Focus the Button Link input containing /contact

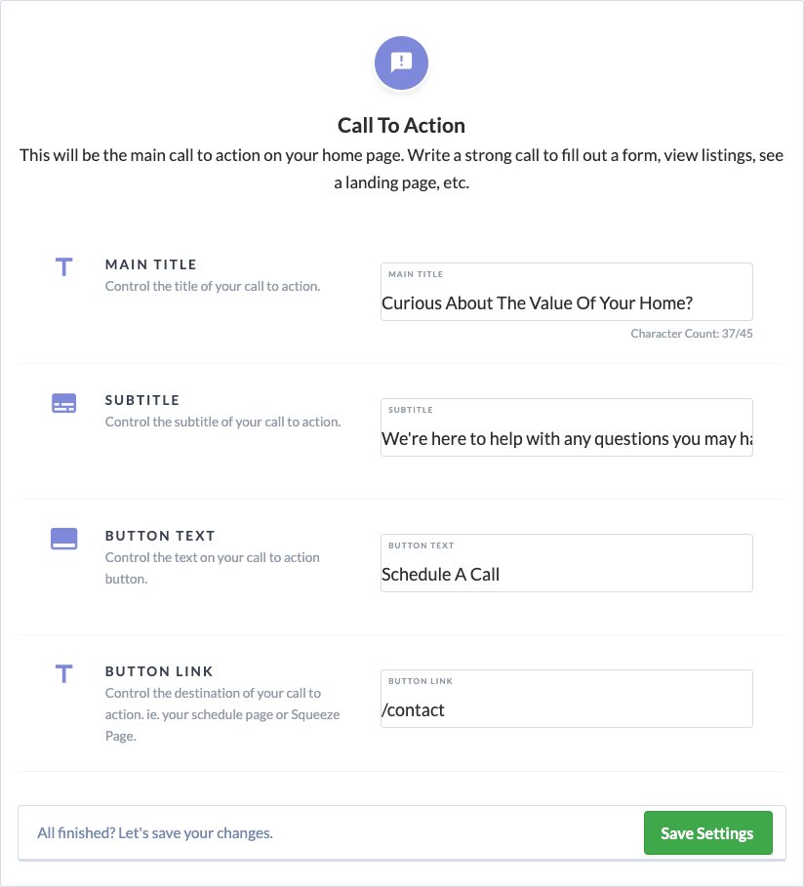pyautogui.click(x=566, y=700)
